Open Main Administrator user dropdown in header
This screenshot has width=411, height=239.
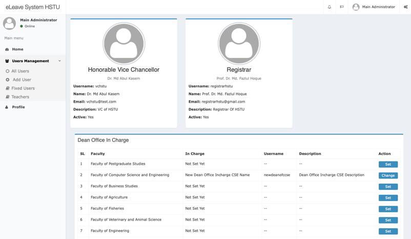(x=374, y=7)
